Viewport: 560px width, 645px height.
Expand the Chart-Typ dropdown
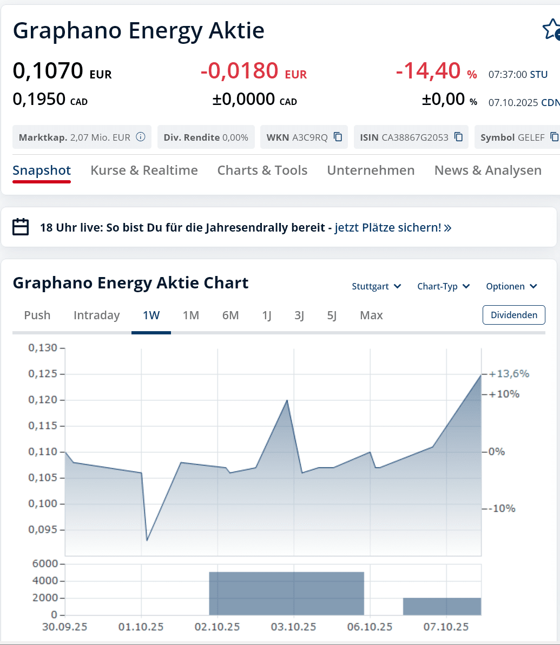[x=443, y=286]
